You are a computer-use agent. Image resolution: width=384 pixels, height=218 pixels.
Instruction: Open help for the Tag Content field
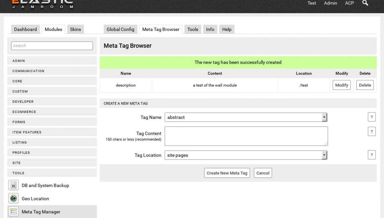[x=371, y=132]
